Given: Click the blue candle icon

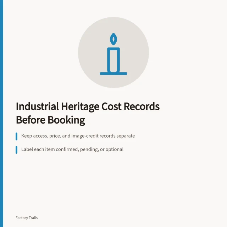Looking at the screenshot, I should (113, 54).
